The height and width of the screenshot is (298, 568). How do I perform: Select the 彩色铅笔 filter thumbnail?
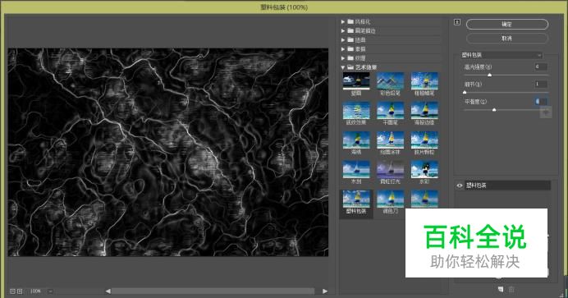(390, 84)
